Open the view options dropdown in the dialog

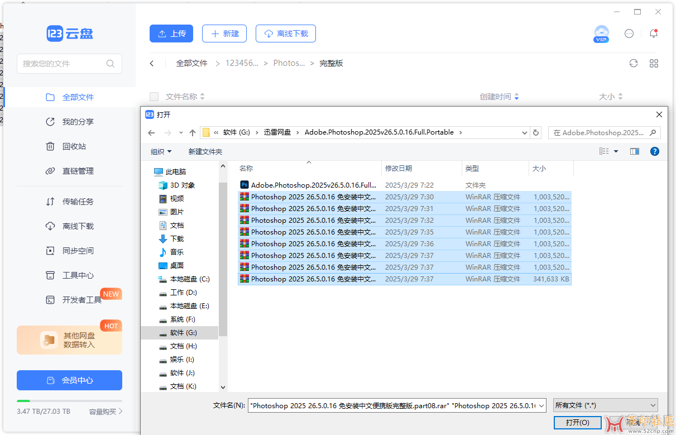(616, 151)
